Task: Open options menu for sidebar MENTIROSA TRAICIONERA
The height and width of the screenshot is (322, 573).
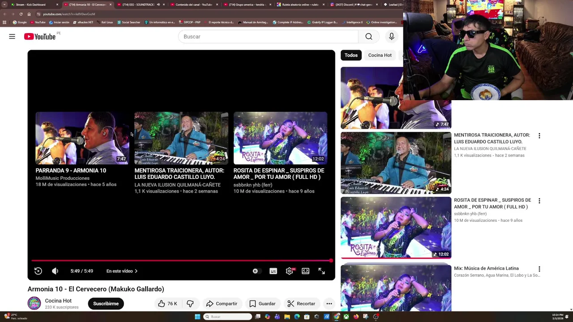Action: tap(539, 136)
